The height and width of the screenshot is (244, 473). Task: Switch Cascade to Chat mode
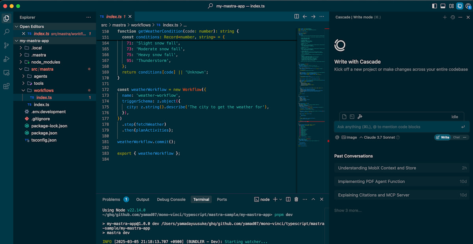point(456,138)
